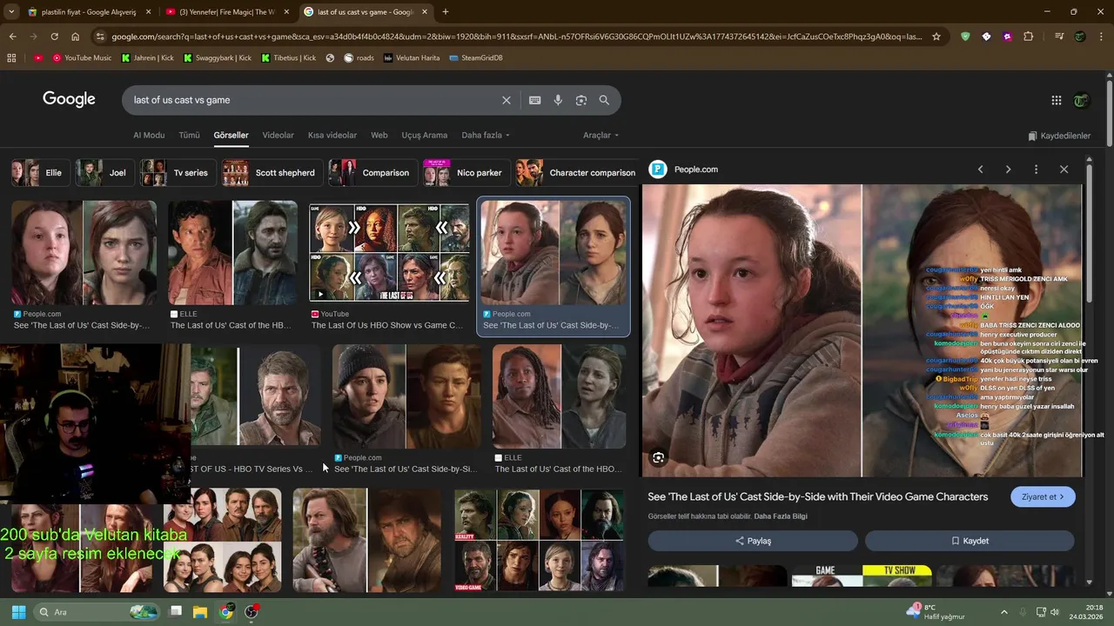Open the Araçlar tools dropdown
Screen dimensions: 1114x626
point(601,136)
